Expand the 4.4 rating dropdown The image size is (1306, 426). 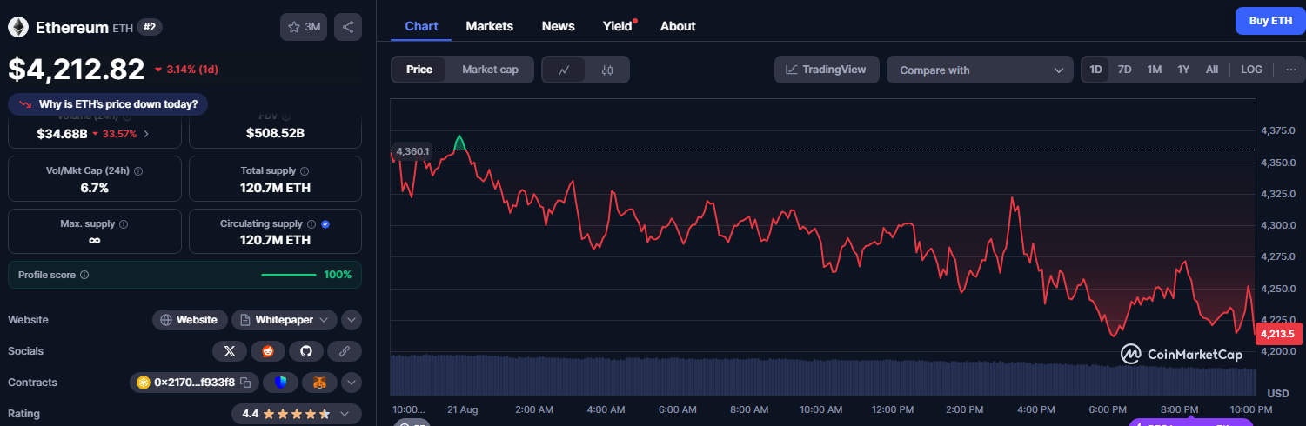pos(297,414)
